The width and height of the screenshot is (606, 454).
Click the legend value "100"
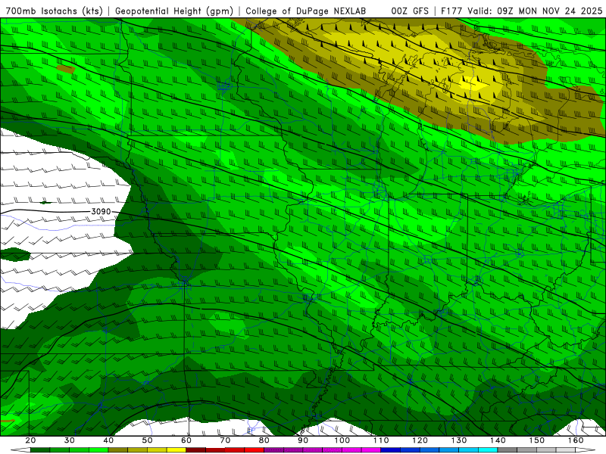click(342, 440)
